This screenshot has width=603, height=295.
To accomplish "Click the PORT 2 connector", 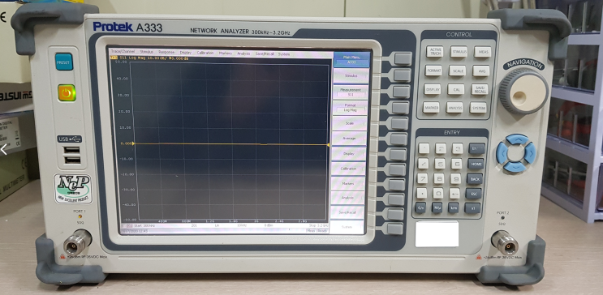I will [x=506, y=243].
